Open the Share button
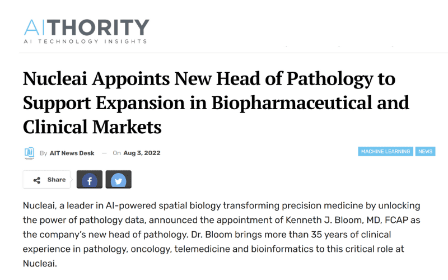 click(46, 179)
